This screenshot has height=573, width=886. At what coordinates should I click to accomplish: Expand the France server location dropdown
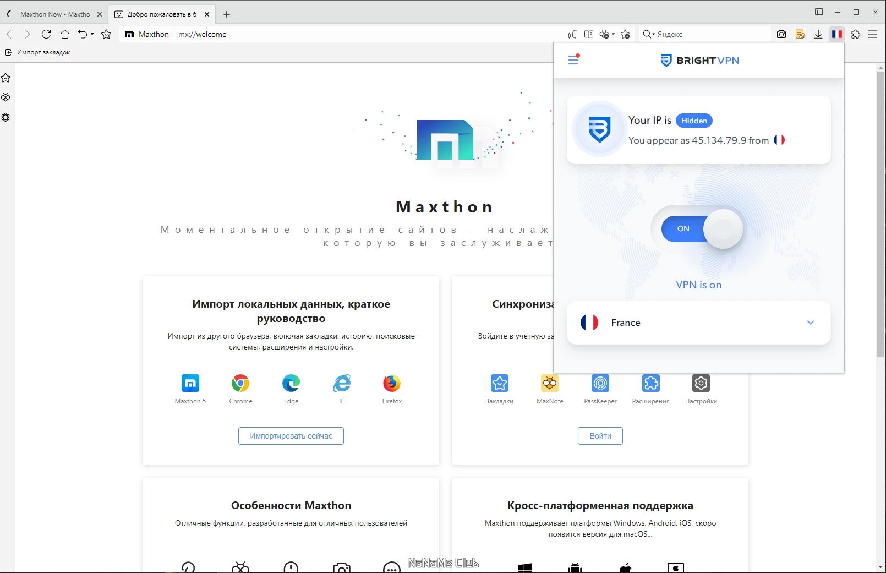810,323
